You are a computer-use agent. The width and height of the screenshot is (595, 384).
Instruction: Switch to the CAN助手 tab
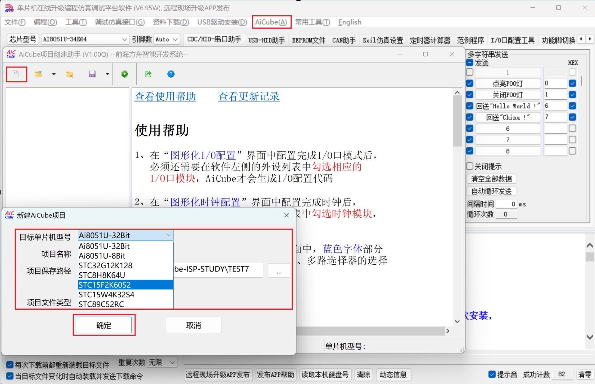click(344, 40)
